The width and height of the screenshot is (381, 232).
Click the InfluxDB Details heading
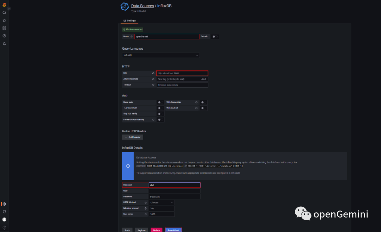pos(132,148)
